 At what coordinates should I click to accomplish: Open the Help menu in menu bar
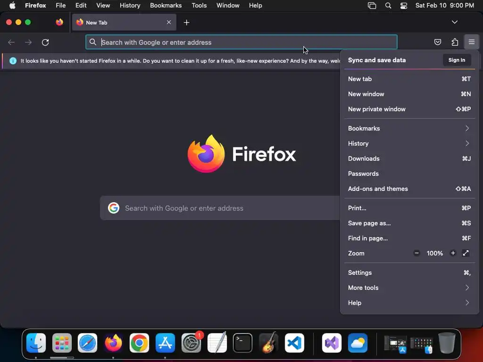pos(255,6)
